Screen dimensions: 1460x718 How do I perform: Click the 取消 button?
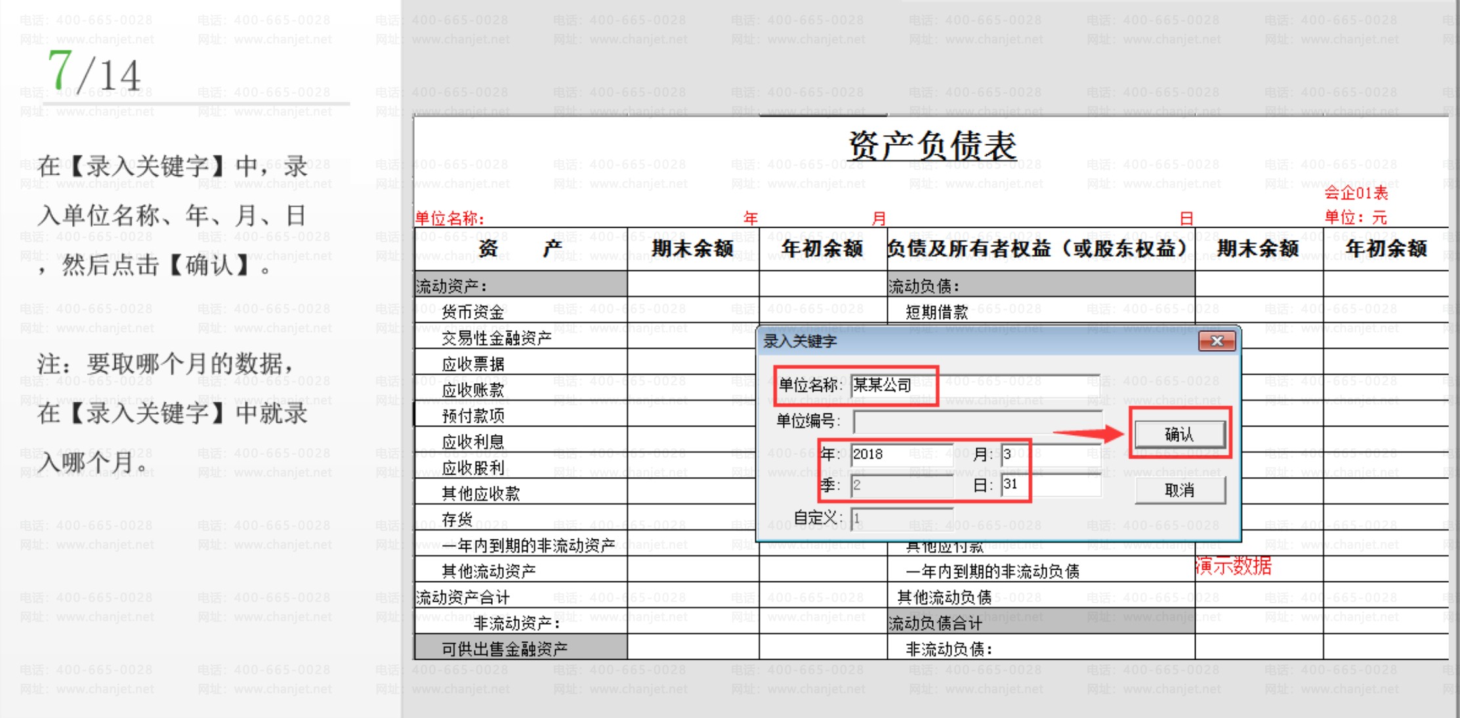click(1179, 490)
